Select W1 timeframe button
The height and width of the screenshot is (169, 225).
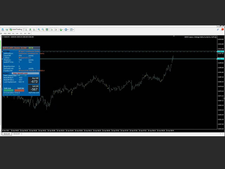(25, 33)
